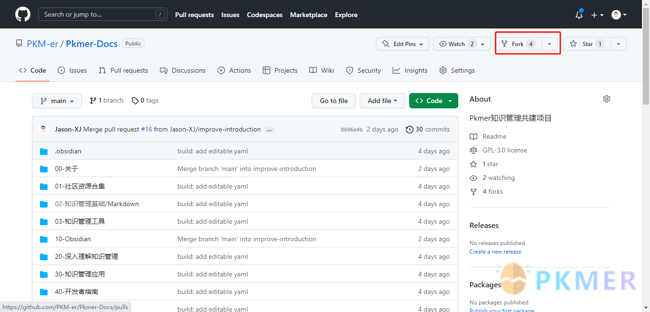Open the Star lists dropdown arrow
Viewport: 650px width, 312px height.
pos(619,44)
